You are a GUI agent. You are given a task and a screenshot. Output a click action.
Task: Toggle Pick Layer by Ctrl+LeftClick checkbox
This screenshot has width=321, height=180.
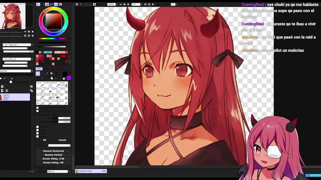37,108
